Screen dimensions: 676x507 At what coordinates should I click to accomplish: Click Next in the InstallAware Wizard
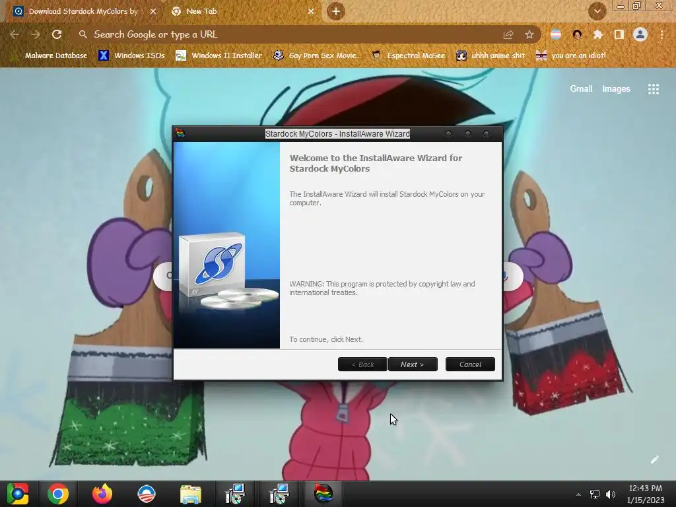pos(413,364)
